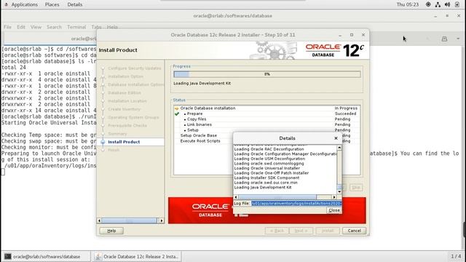466x262 pixels.
Task: Open the Search menu in terminal
Action: (54, 27)
